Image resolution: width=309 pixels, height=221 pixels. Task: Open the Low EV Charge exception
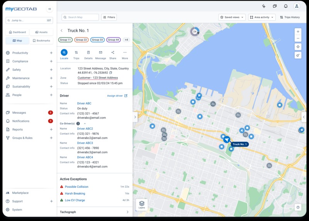[75, 200]
